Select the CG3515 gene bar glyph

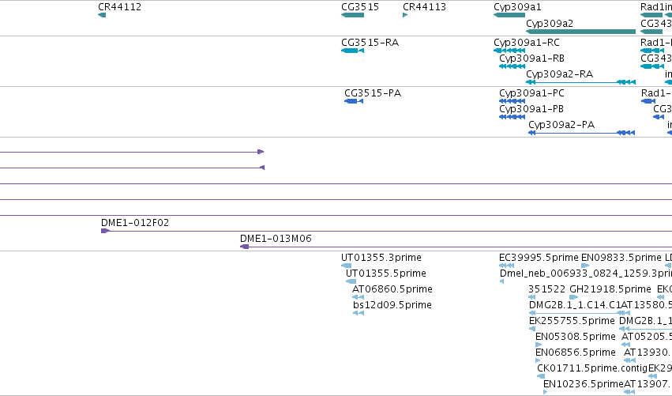pyautogui.click(x=353, y=15)
